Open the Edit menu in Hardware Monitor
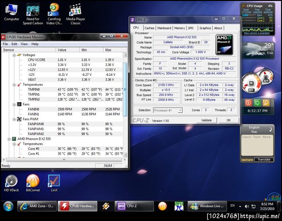Image resolution: width=282 pixels, height=221 pixels. 14,44
